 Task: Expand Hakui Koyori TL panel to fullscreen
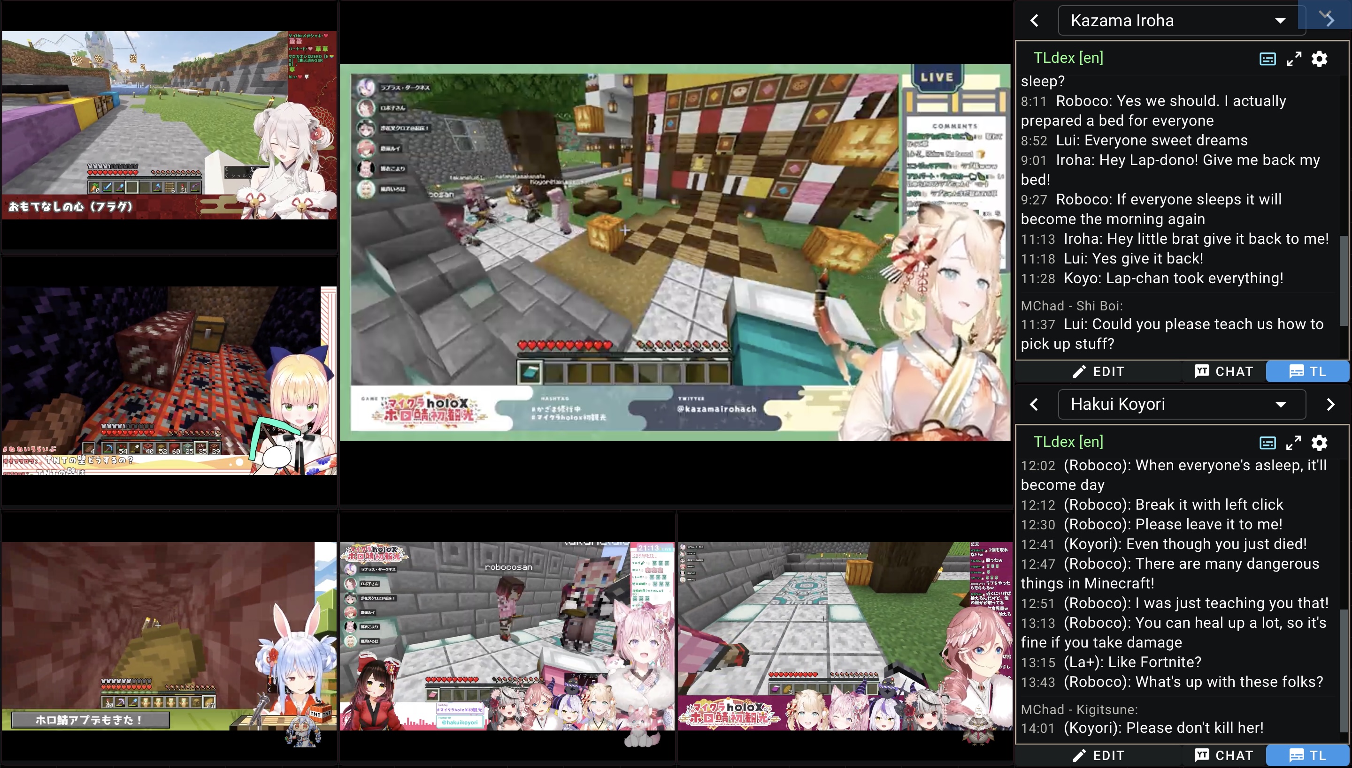pyautogui.click(x=1293, y=443)
